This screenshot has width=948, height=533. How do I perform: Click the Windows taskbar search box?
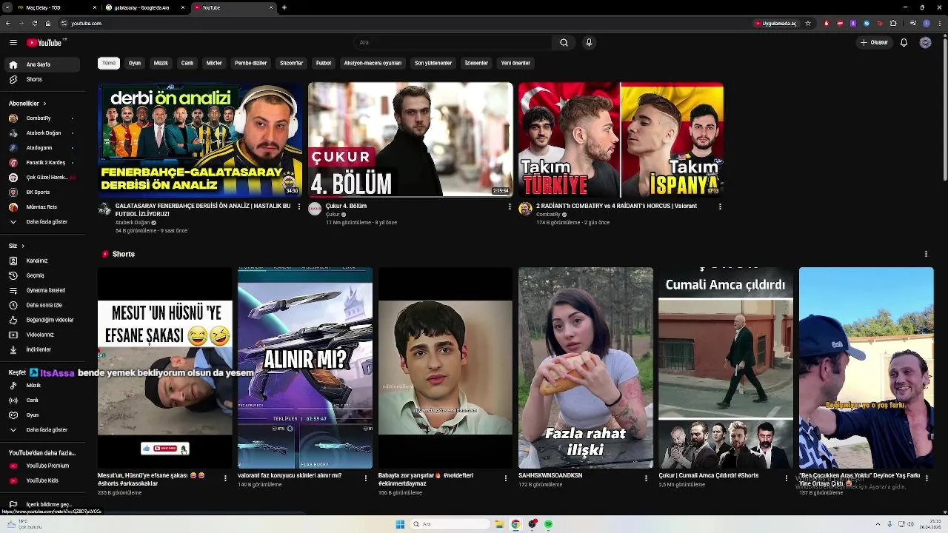pyautogui.click(x=450, y=524)
